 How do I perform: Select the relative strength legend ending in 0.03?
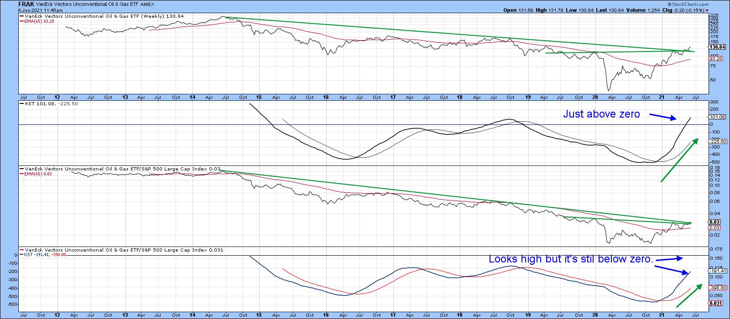(x=119, y=169)
